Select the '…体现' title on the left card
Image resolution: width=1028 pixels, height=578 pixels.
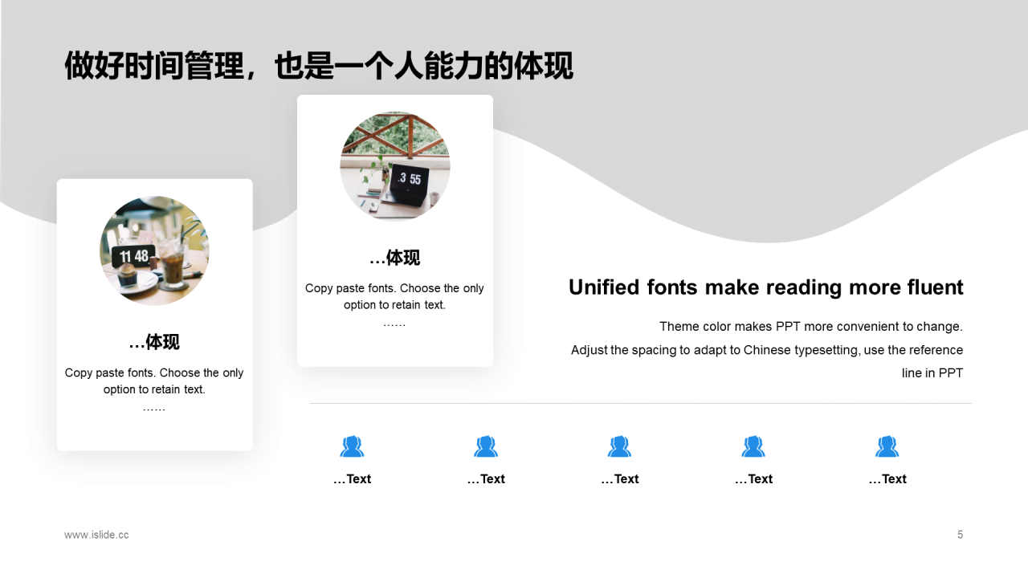[x=154, y=342]
